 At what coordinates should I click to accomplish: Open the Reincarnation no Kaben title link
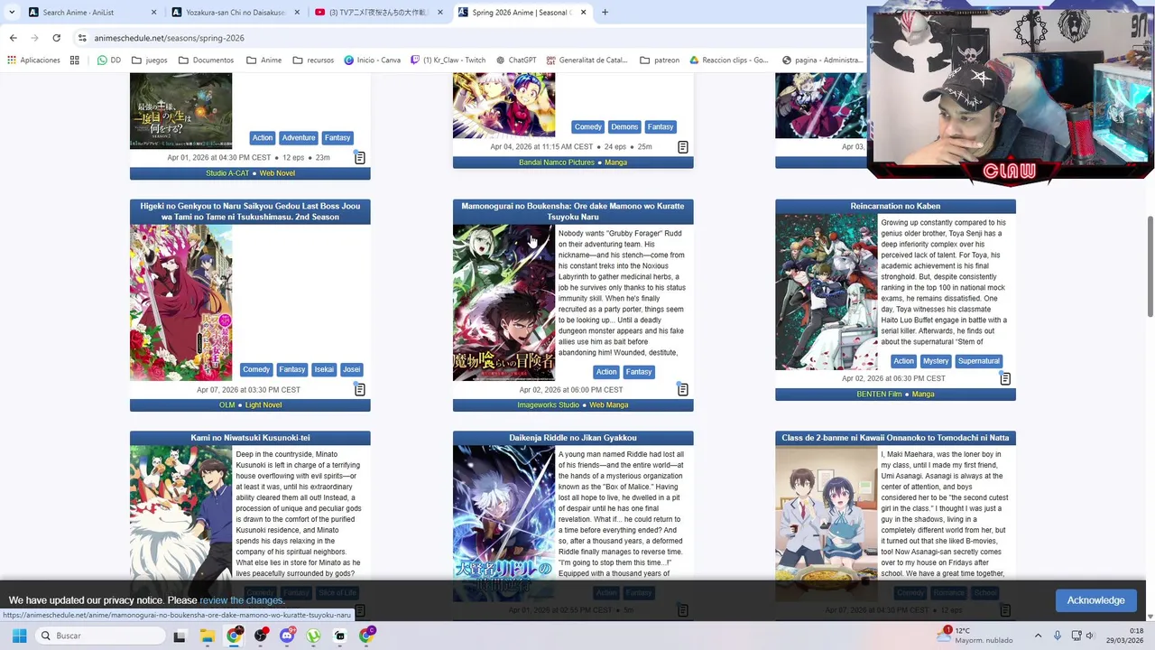coord(895,206)
